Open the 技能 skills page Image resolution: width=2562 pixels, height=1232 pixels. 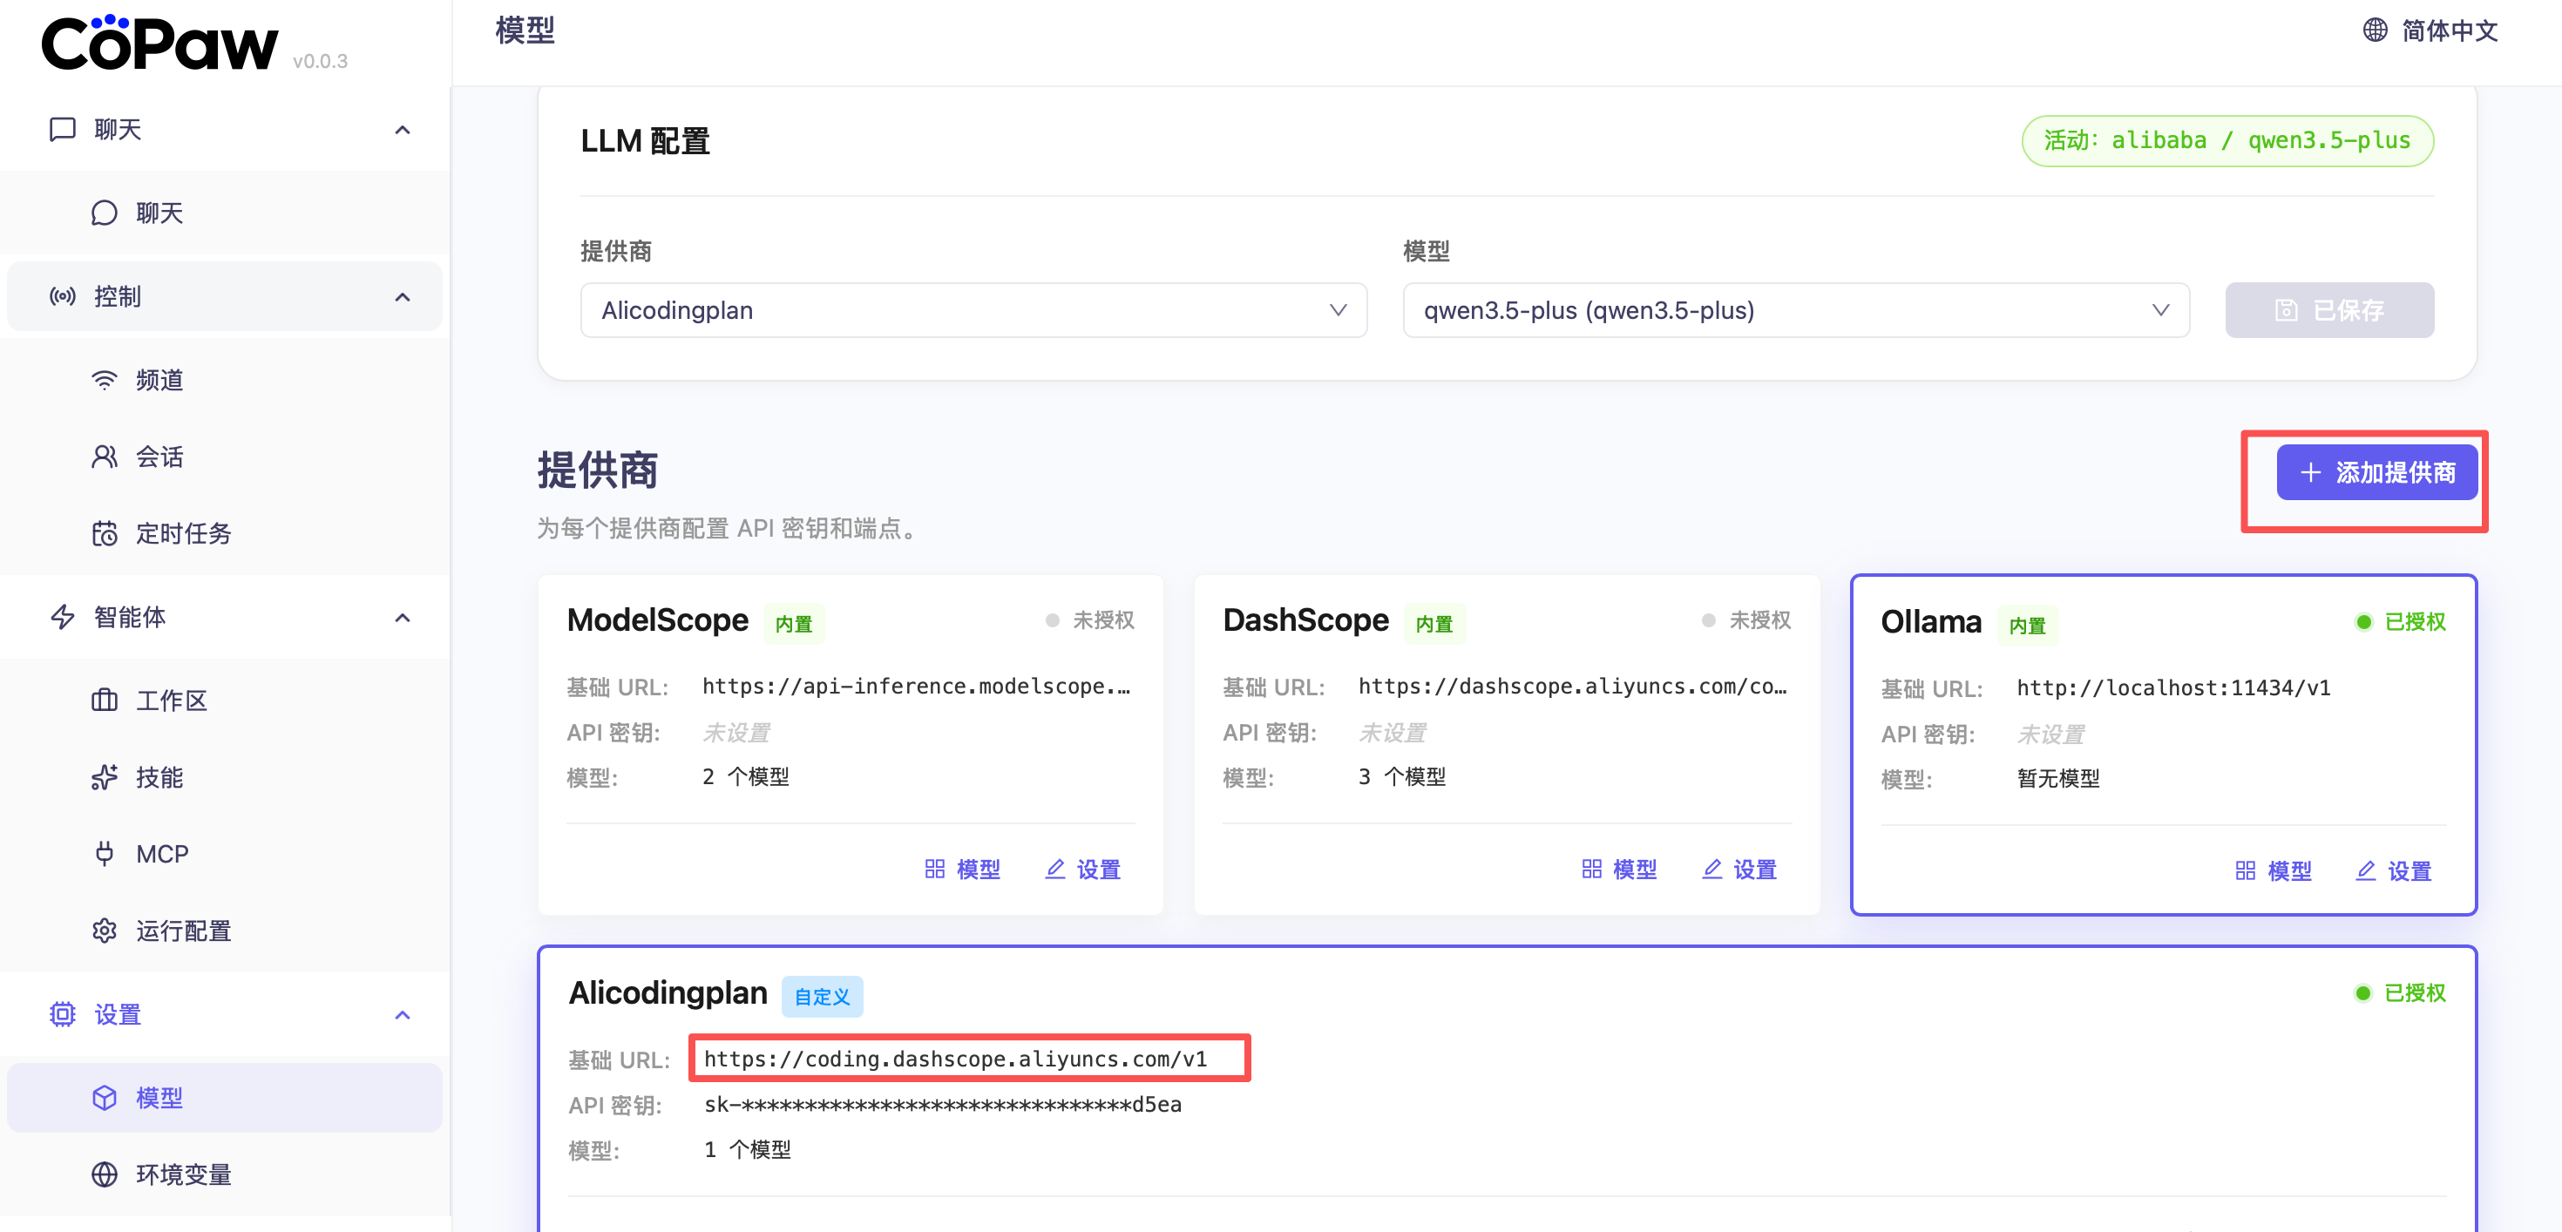pos(159,776)
